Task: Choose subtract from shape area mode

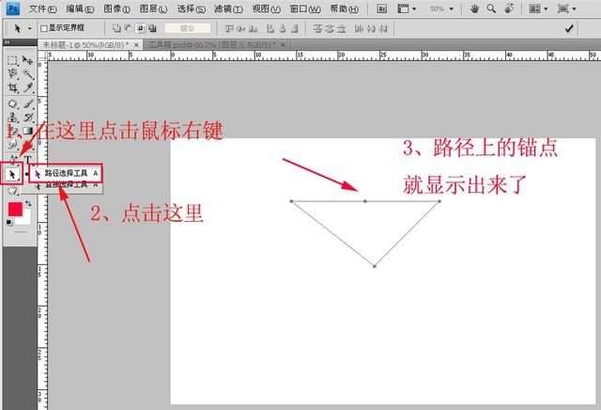Action: tap(128, 28)
